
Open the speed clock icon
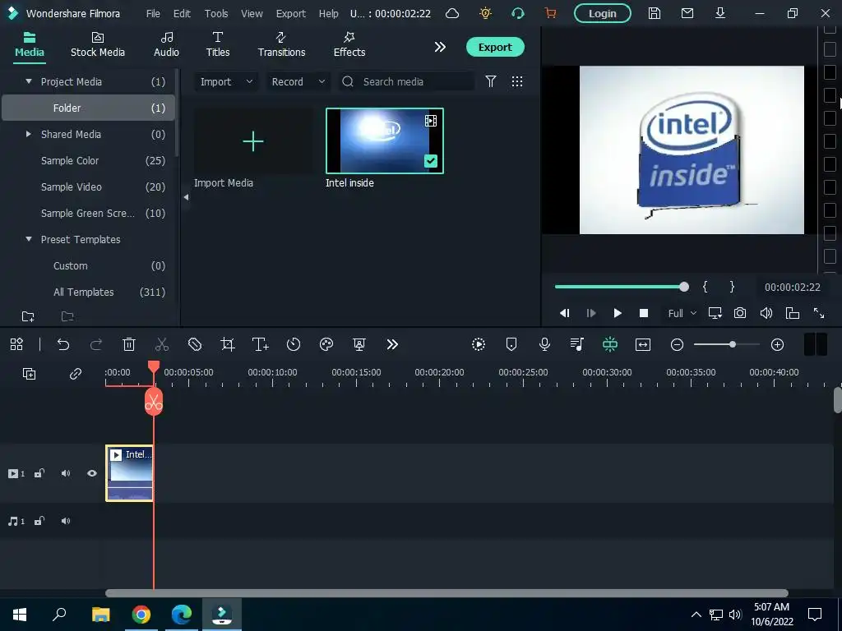coord(294,344)
